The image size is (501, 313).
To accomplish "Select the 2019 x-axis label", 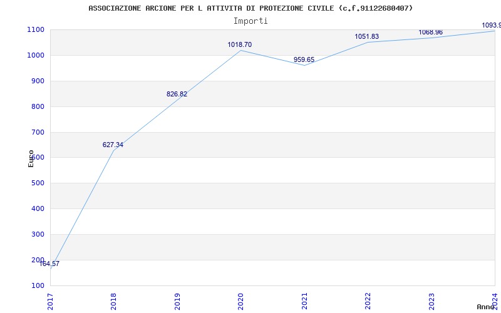I will click(178, 300).
